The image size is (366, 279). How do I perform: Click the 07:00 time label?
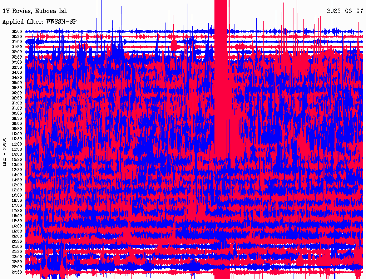(x=17, y=103)
